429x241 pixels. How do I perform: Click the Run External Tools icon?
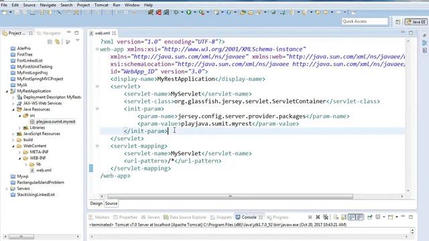[202, 12]
